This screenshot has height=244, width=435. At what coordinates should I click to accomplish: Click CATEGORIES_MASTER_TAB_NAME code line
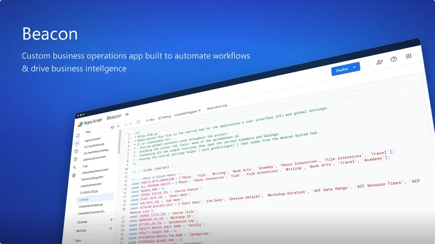[x=170, y=236]
